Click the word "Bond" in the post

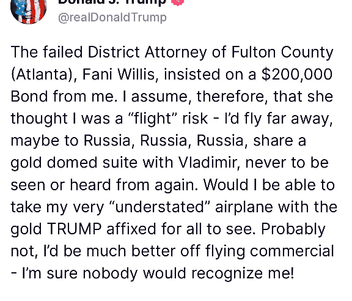(29, 97)
